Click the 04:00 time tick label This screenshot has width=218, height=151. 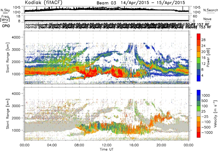[x=52, y=145]
